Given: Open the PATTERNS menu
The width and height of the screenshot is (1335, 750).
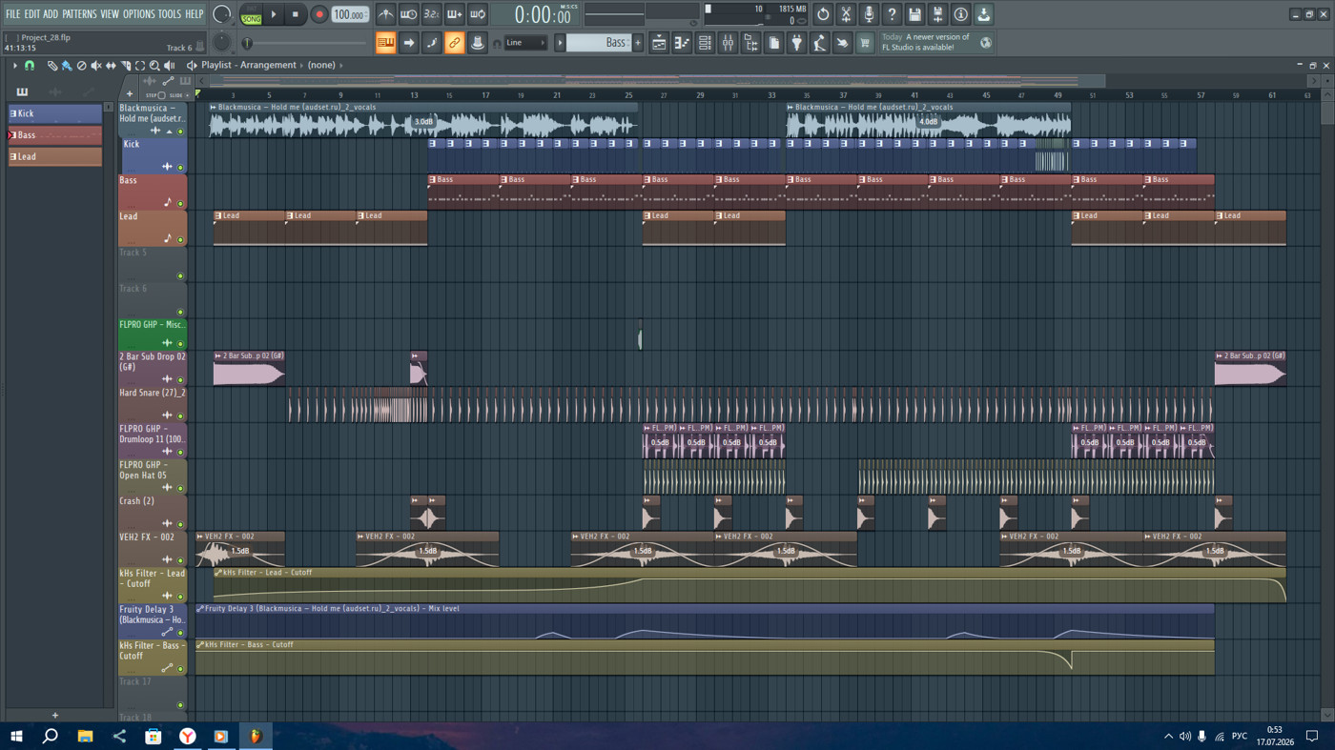Looking at the screenshot, I should click(x=79, y=14).
